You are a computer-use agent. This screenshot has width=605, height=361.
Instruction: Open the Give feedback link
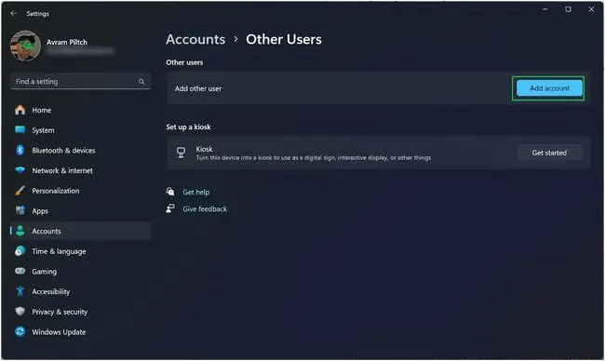[x=205, y=208]
